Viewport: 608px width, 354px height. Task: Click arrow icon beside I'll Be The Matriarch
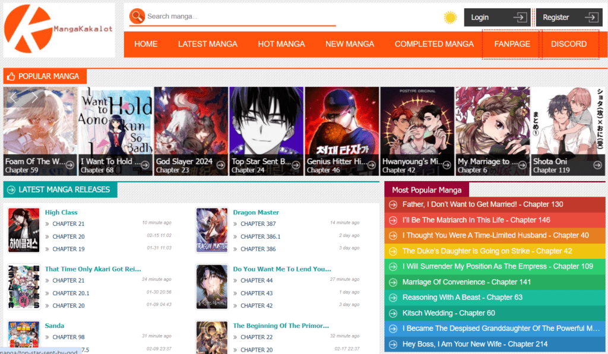coord(393,220)
